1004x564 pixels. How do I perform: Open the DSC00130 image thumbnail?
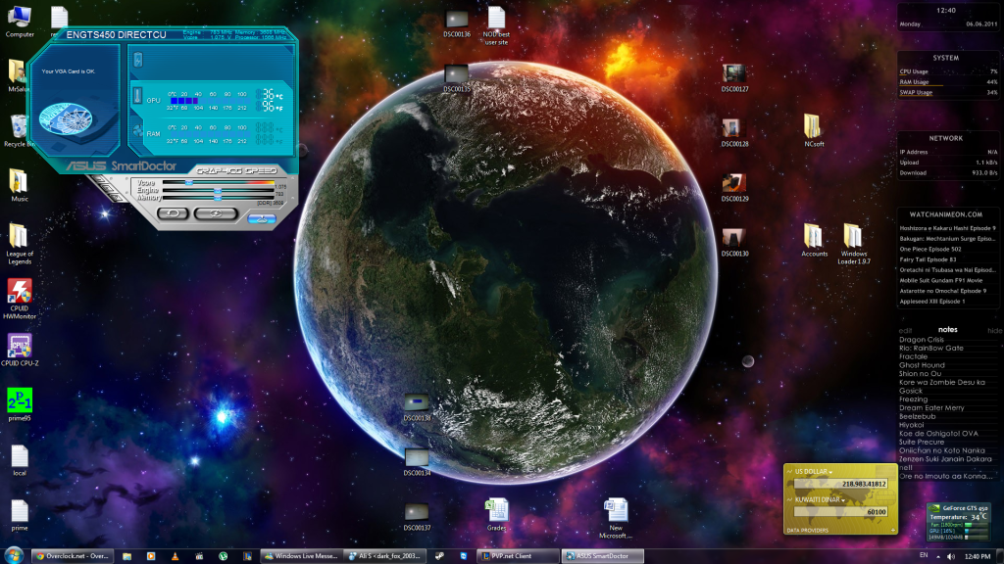tap(734, 243)
